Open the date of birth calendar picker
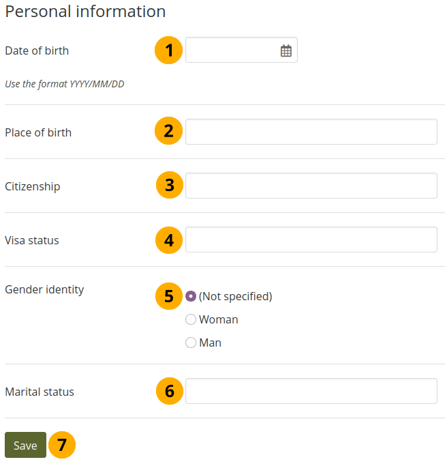This screenshot has width=445, height=464. click(x=286, y=50)
